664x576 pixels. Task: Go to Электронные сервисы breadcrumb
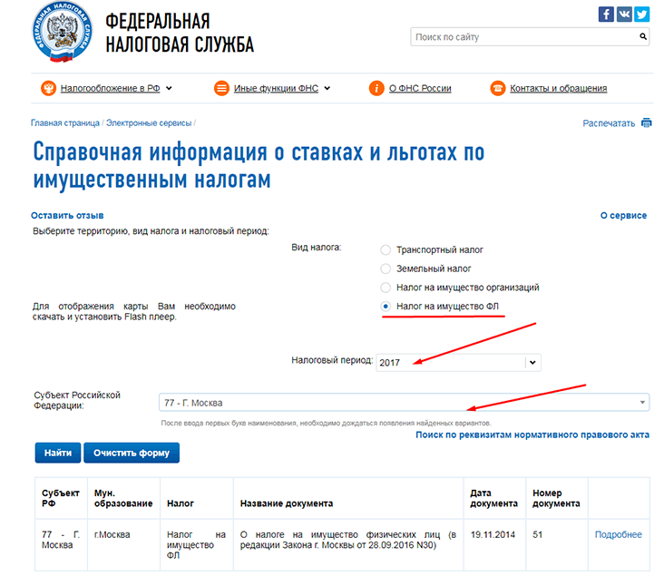pos(148,122)
